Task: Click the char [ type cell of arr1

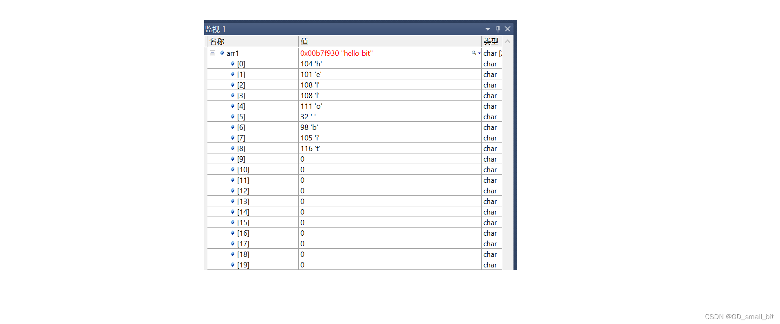Action: (492, 53)
